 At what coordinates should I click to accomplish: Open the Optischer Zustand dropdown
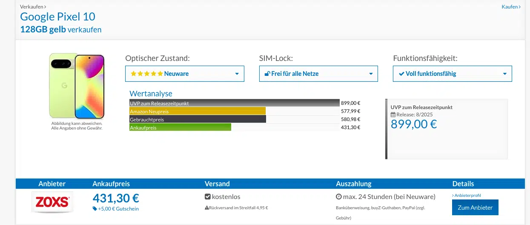coord(184,74)
